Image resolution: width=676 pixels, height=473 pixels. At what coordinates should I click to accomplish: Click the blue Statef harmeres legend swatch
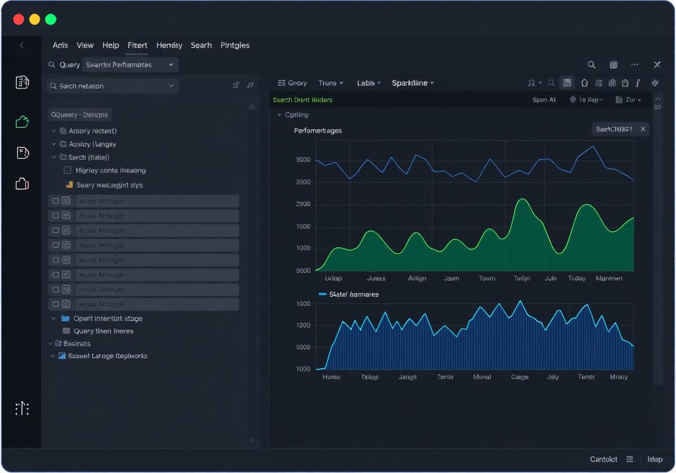click(323, 294)
